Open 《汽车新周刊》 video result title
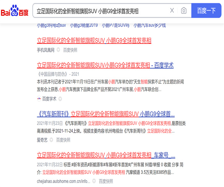Screen dimensions: 224x187 click(106, 114)
